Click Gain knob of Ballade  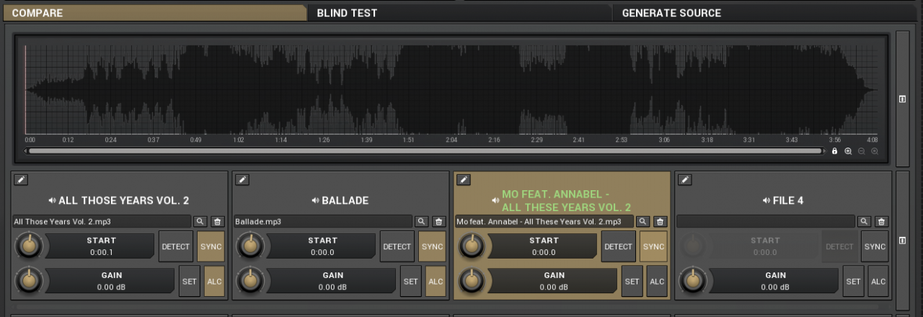[250, 281]
